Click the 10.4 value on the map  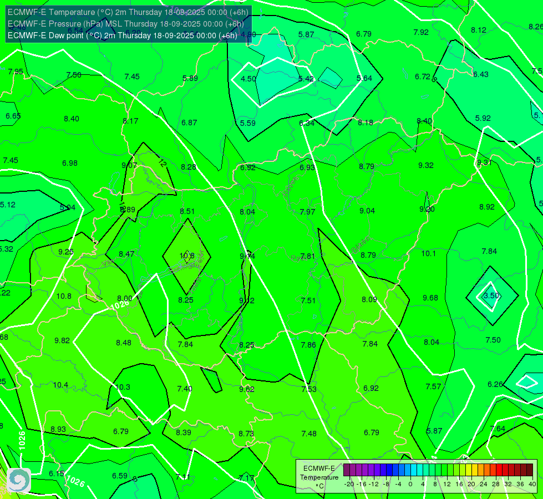coord(60,385)
